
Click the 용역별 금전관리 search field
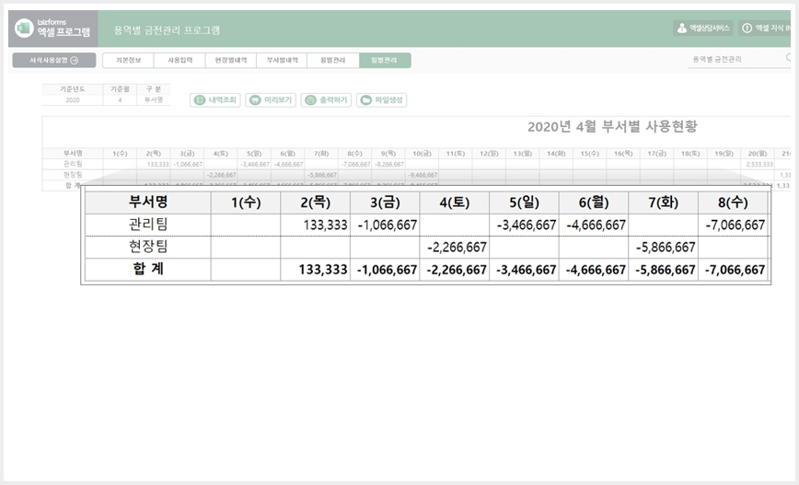[x=739, y=60]
